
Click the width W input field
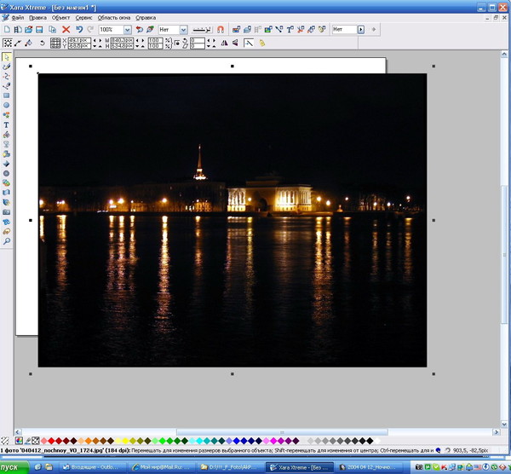(x=122, y=40)
